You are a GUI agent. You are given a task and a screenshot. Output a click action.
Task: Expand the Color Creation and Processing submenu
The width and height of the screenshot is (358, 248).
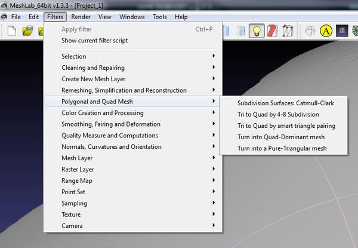click(x=133, y=113)
